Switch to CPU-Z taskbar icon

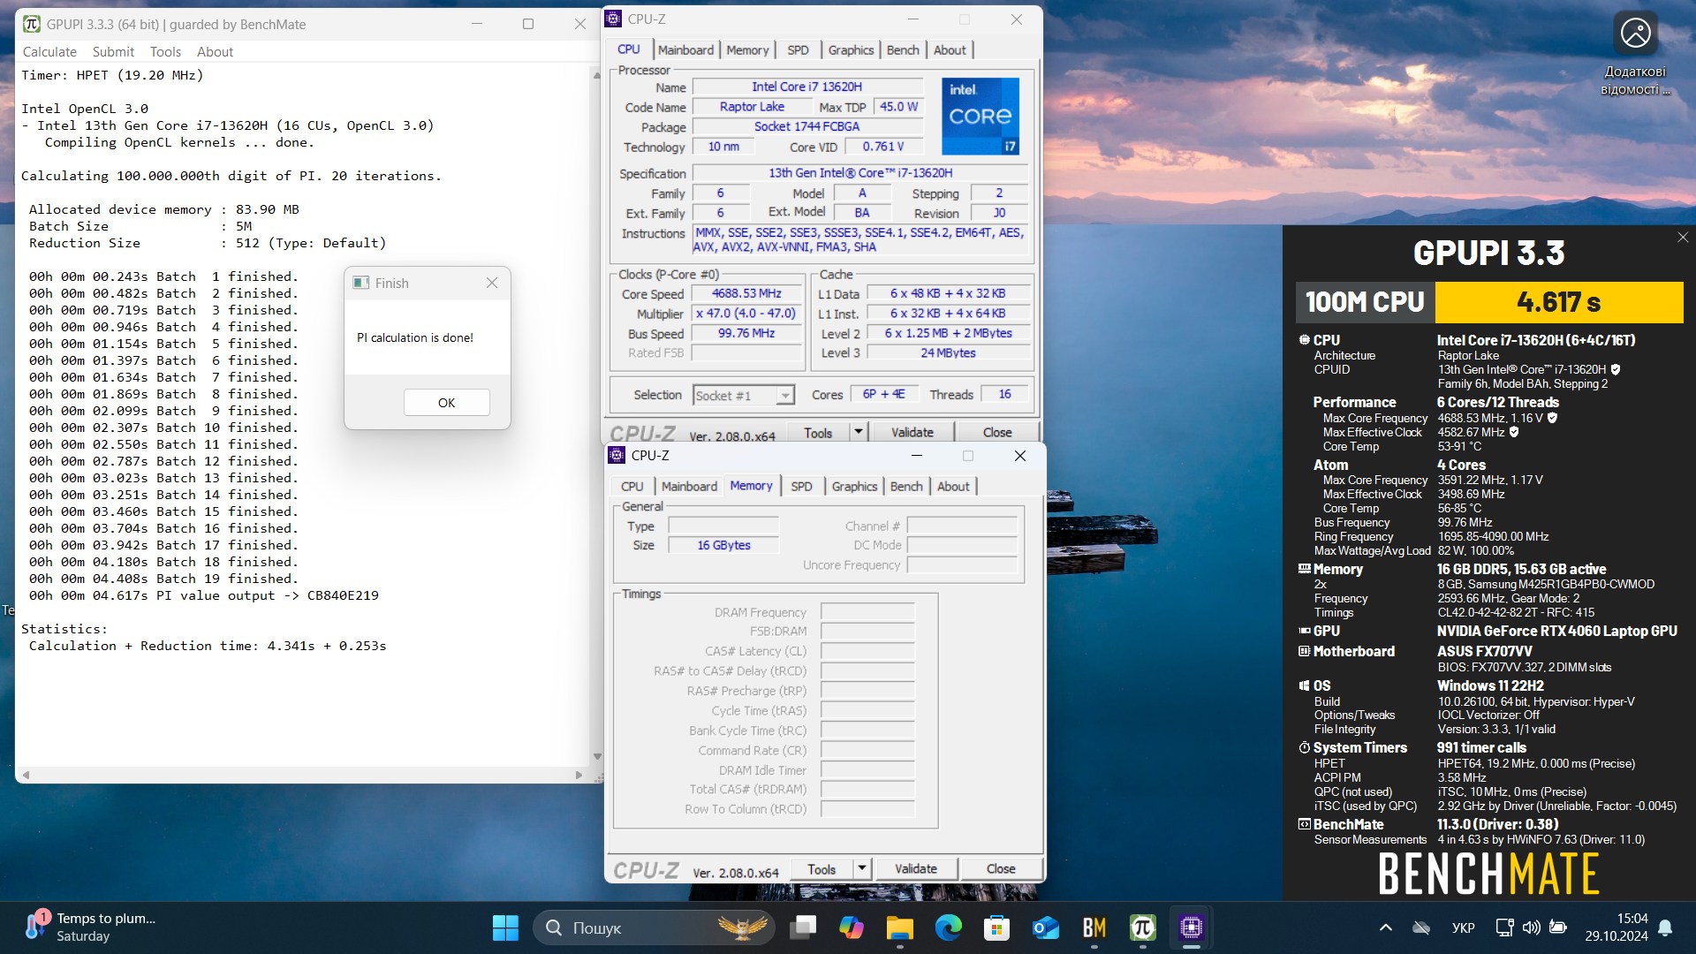(1192, 927)
